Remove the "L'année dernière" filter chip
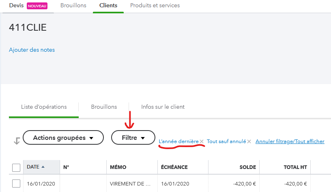 pyautogui.click(x=202, y=141)
